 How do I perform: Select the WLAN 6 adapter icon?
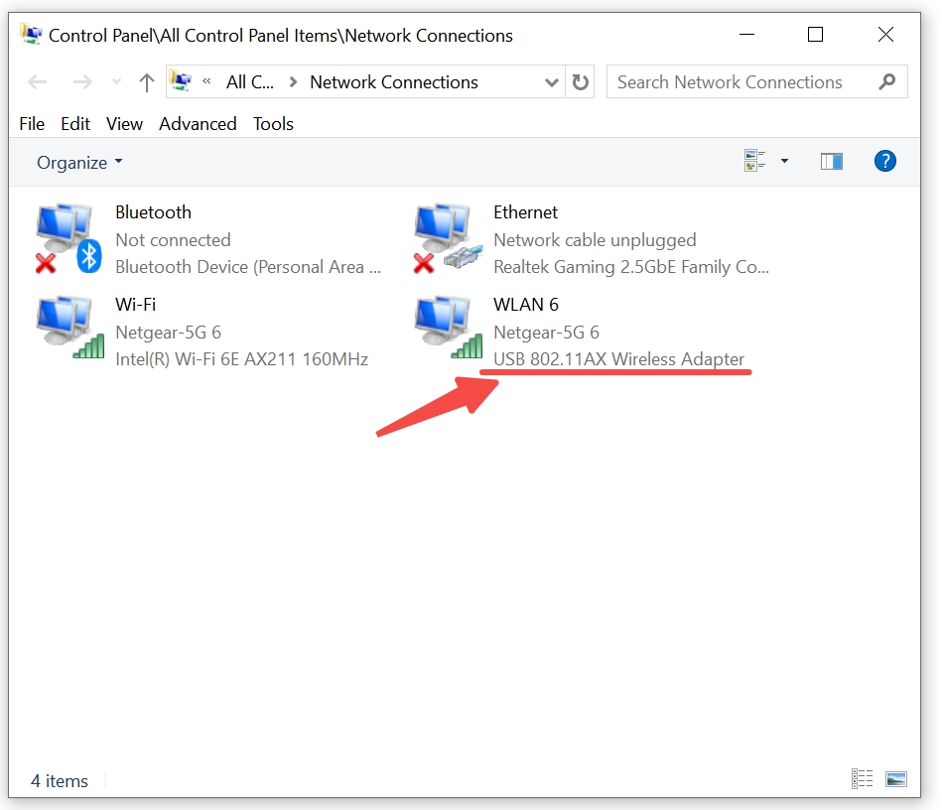pyautogui.click(x=448, y=328)
